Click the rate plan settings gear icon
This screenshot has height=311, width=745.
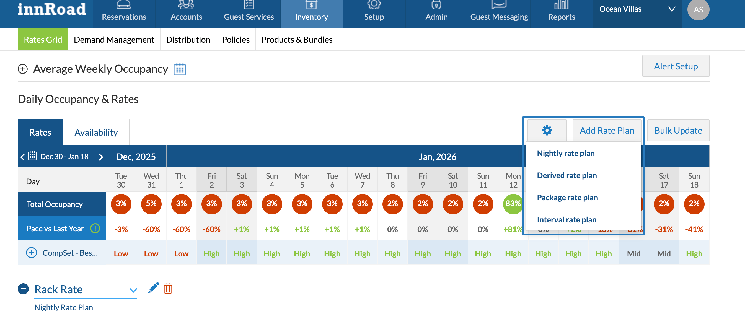pos(547,130)
